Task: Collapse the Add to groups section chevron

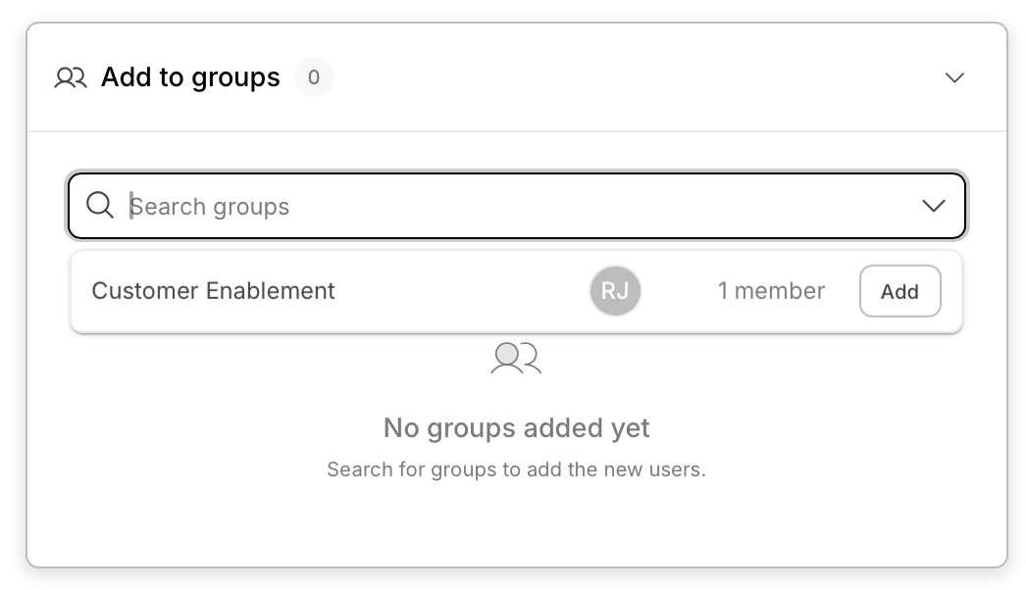Action: pos(954,77)
